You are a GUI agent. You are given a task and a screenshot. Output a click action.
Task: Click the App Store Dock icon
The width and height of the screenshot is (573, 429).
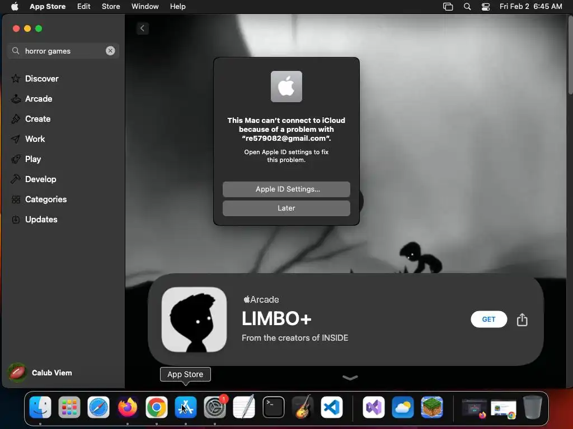pos(186,407)
